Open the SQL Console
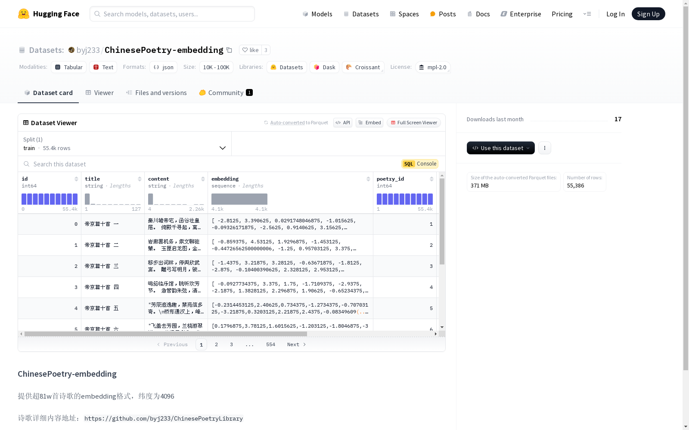 (420, 164)
